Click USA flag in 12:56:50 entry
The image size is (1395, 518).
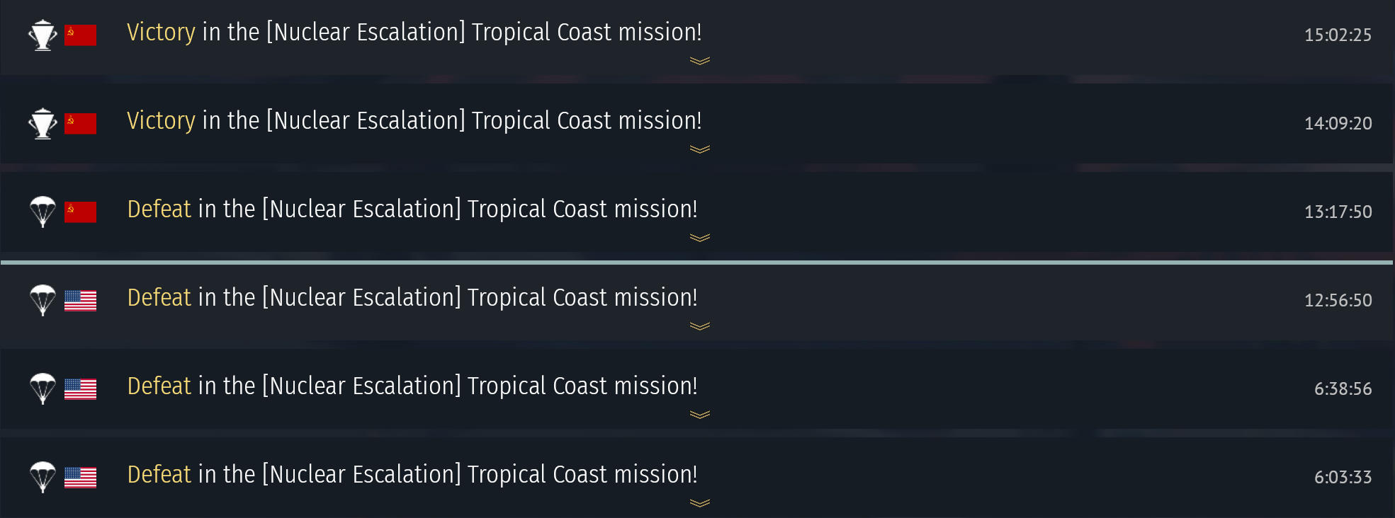(80, 300)
